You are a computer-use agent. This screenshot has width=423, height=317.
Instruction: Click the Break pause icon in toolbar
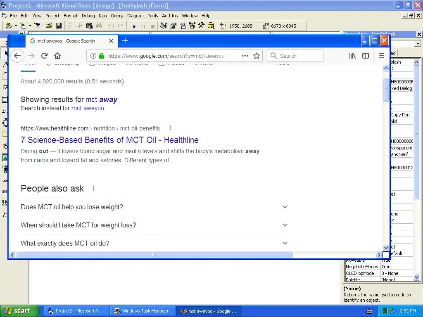143,26
